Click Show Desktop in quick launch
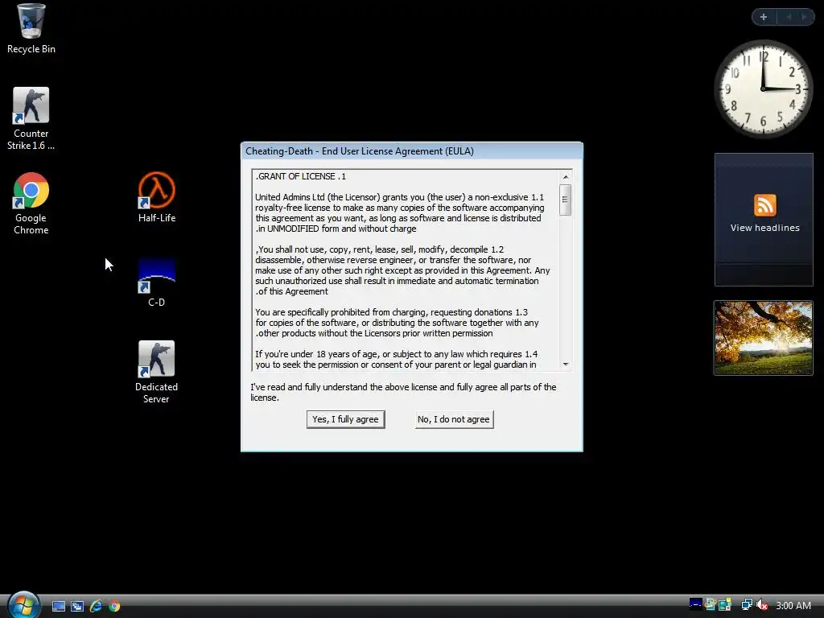 click(x=58, y=606)
